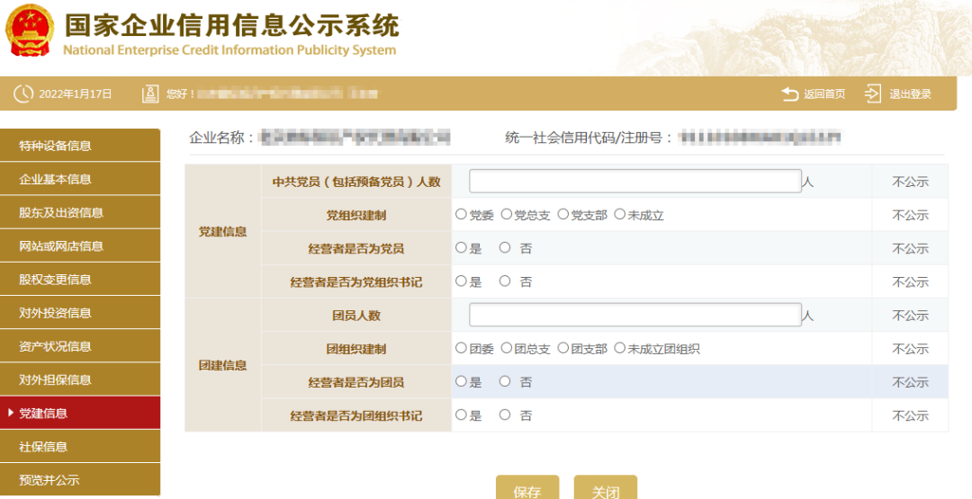This screenshot has height=499, width=972.
Task: Click the clock icon beside the date
Action: coord(22,94)
